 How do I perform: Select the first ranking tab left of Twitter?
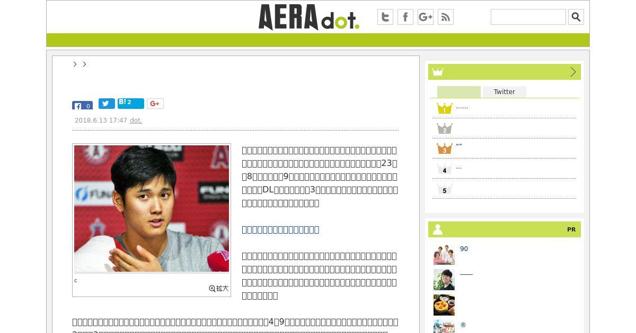pyautogui.click(x=459, y=92)
